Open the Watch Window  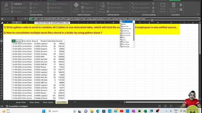point(163,8)
